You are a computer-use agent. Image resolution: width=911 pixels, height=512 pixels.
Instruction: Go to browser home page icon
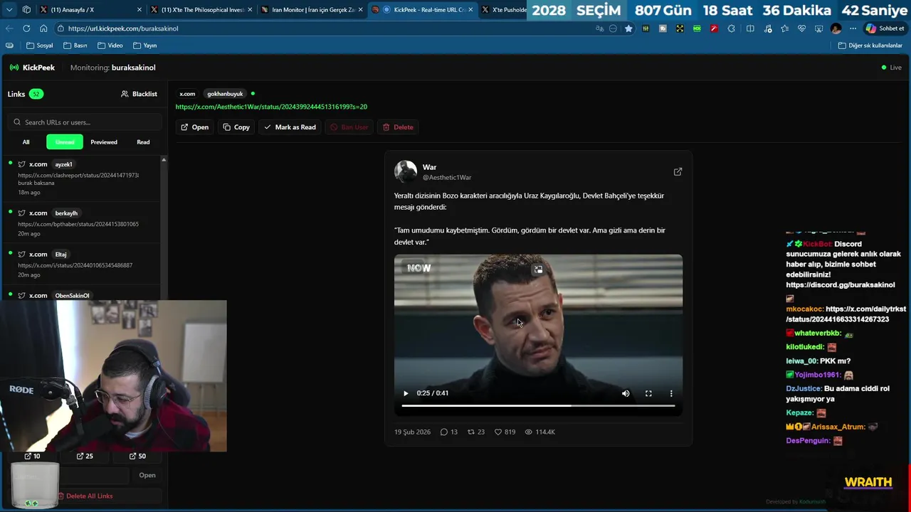click(43, 28)
